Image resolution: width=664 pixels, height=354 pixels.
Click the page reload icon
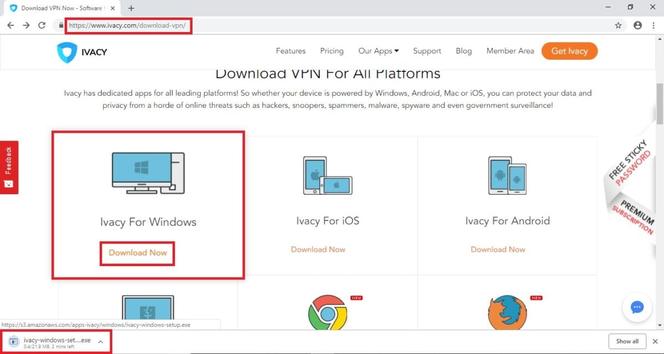(42, 25)
